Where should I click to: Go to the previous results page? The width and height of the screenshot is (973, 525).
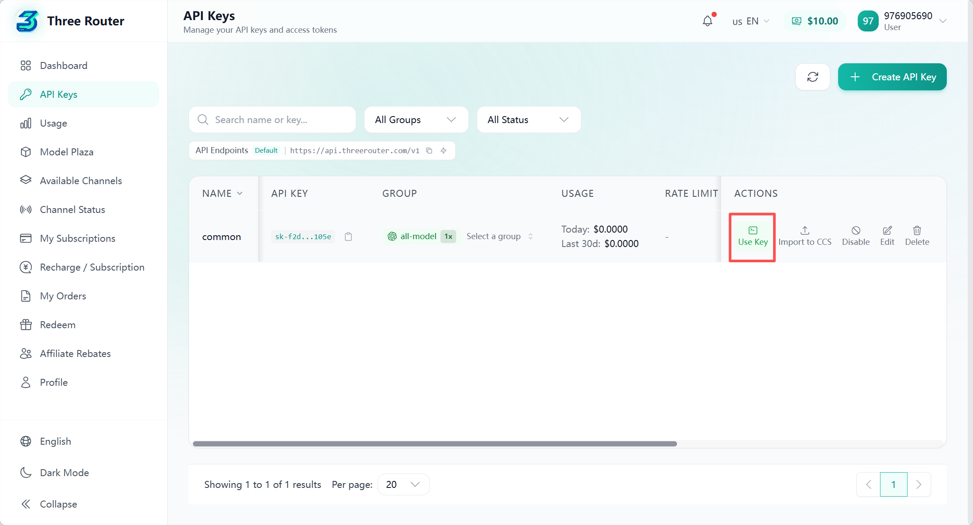tap(869, 484)
